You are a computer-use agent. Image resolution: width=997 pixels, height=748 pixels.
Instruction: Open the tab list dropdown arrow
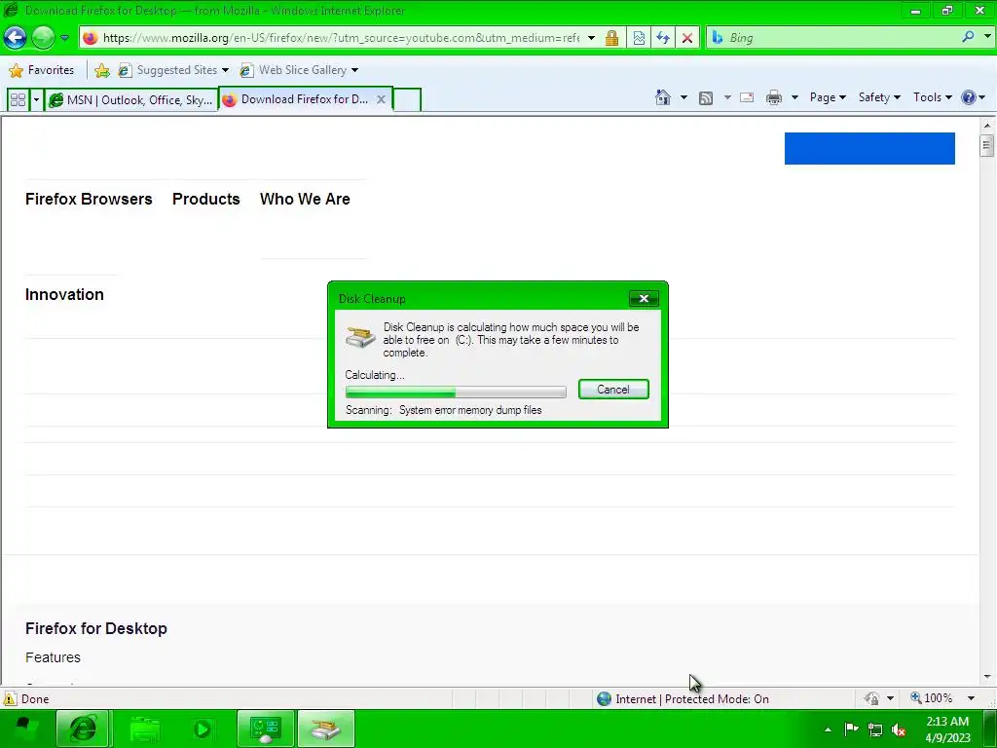tap(36, 100)
